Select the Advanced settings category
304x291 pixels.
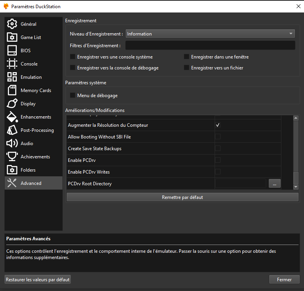point(34,183)
